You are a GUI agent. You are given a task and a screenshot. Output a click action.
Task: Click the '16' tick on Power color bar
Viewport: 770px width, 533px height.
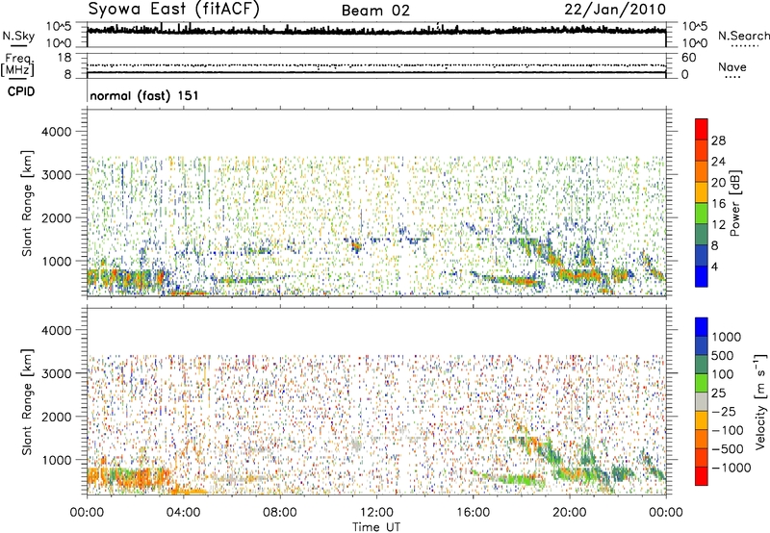(718, 204)
